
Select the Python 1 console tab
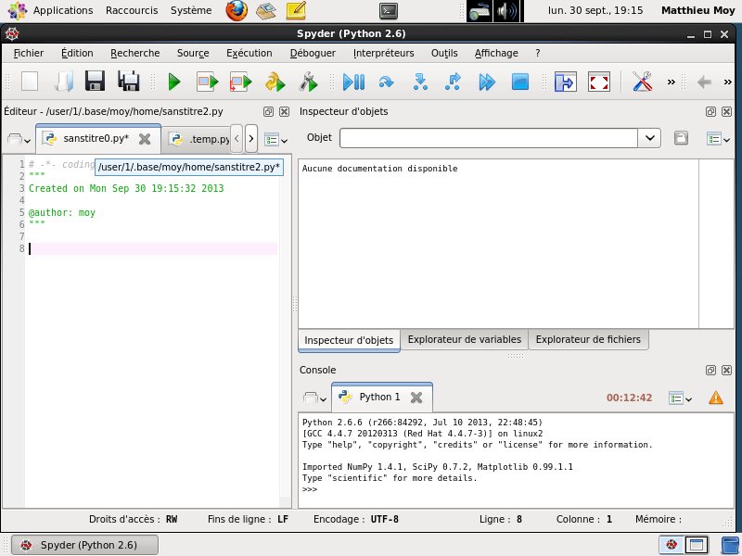pos(379,397)
